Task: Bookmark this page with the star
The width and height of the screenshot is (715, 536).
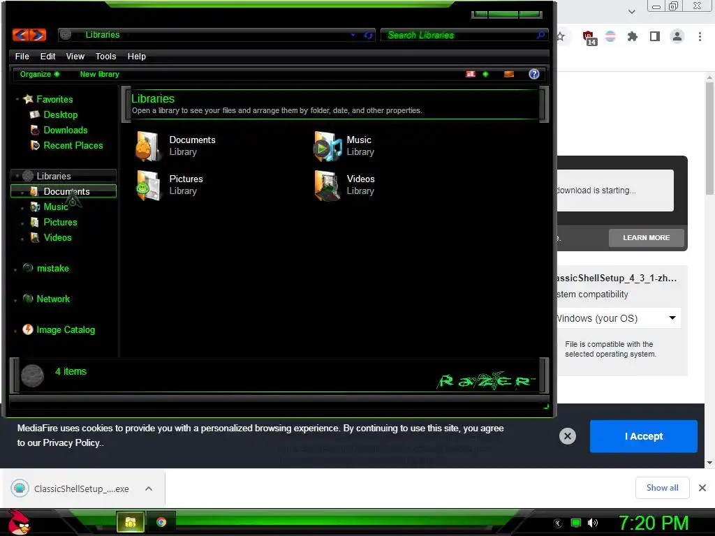Action: click(561, 36)
